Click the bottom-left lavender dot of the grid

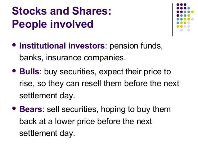[182, 30]
